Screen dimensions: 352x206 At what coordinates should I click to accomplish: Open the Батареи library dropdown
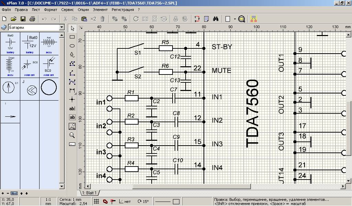pyautogui.click(x=62, y=27)
